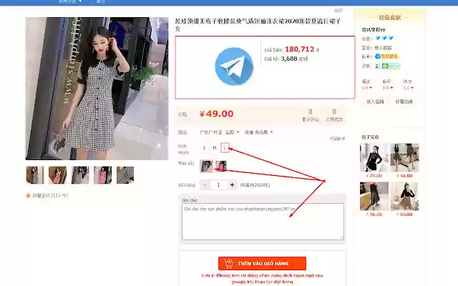Click the orange favorite star under thumbnails
The width and height of the screenshot is (458, 286).
(x=29, y=195)
